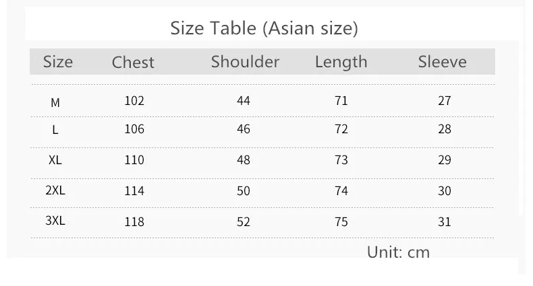Select the Length column header

coord(341,63)
